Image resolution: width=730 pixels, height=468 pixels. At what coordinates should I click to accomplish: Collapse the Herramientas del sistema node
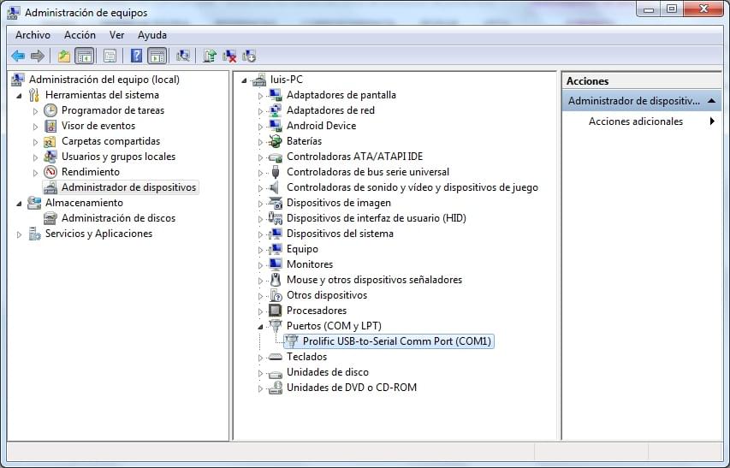20,95
